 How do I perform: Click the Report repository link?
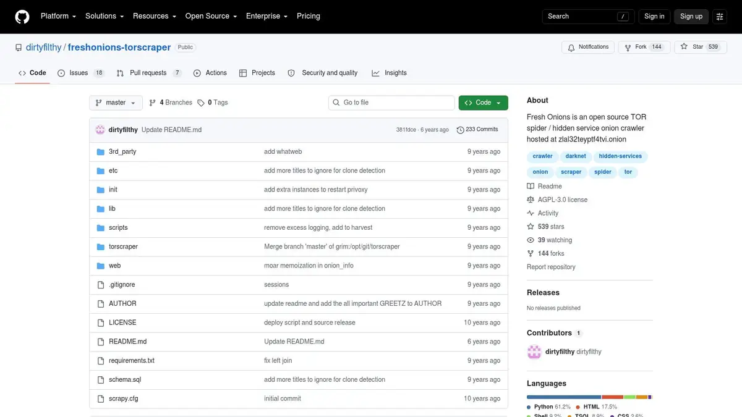[551, 267]
